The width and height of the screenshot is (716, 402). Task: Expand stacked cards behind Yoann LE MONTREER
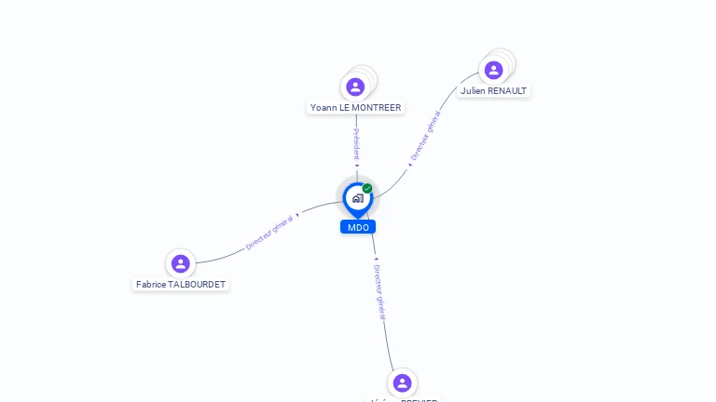tap(367, 75)
